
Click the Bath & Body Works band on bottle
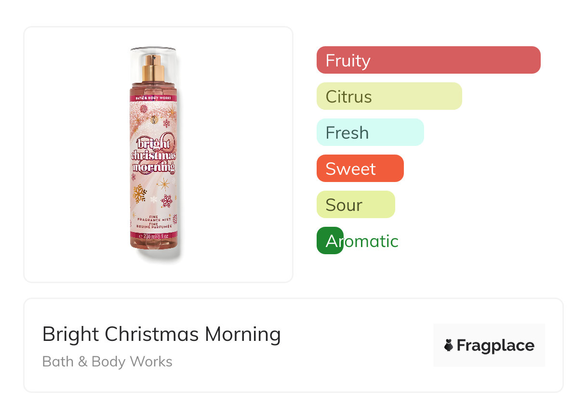[x=154, y=98]
